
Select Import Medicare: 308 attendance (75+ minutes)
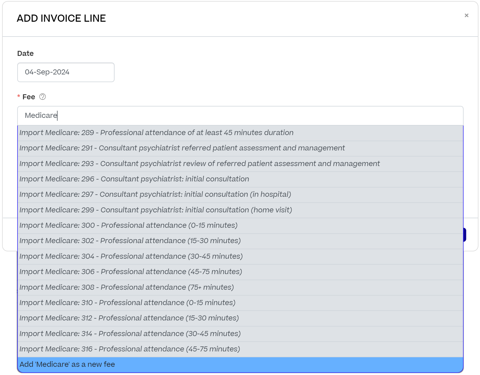pyautogui.click(x=240, y=287)
